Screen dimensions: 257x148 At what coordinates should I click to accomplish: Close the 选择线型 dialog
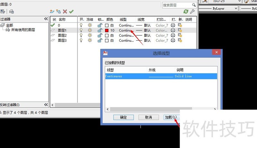[x=216, y=52]
